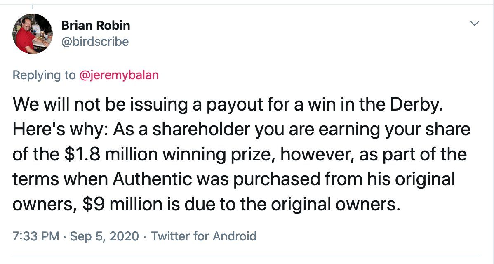494x264 pixels.
Task: Open the "Twitter for Android" source link
Action: click(x=204, y=236)
